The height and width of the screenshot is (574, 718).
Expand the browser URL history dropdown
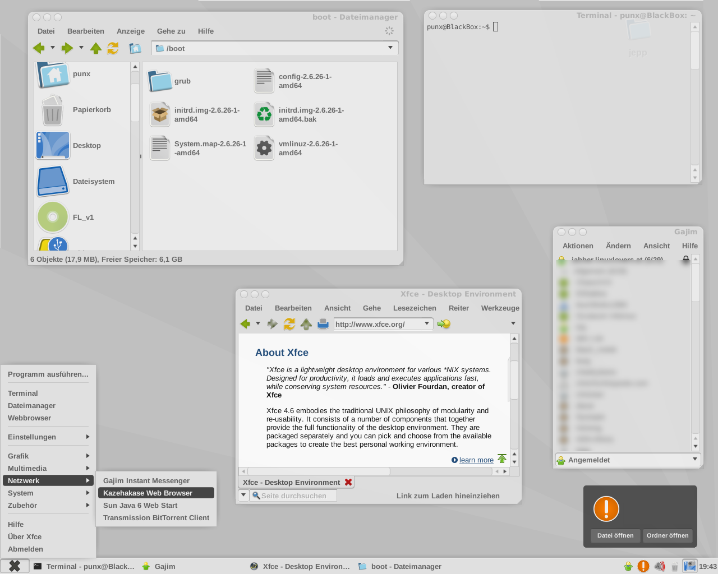coord(427,323)
